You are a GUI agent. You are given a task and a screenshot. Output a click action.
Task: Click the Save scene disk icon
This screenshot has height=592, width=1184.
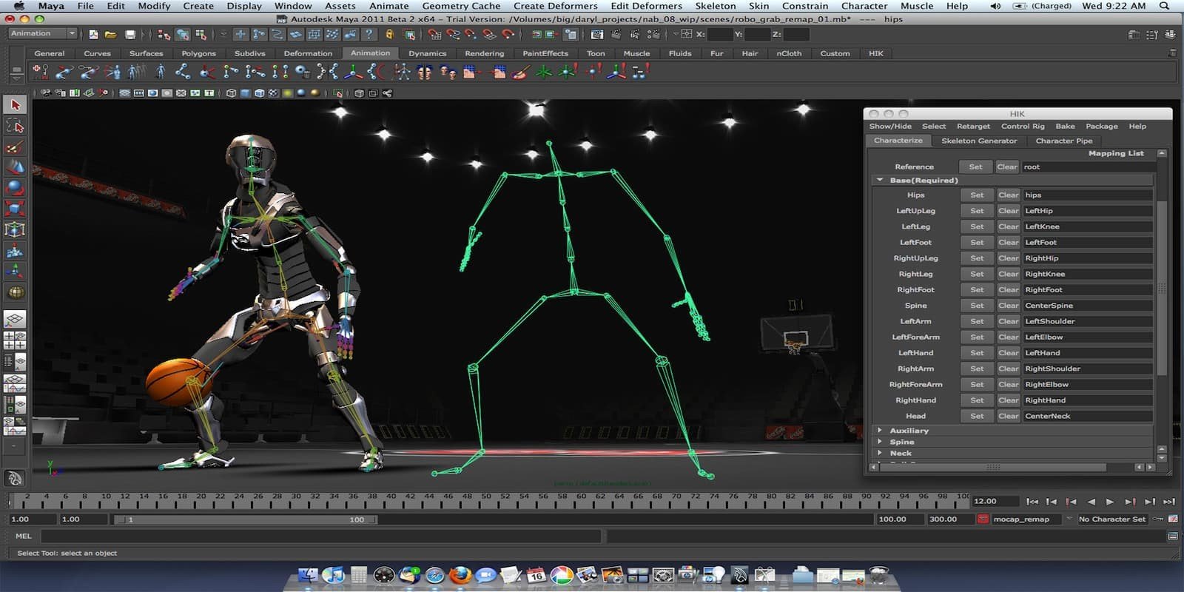tap(130, 34)
